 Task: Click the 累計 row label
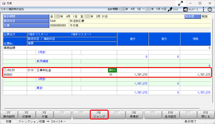(40, 88)
